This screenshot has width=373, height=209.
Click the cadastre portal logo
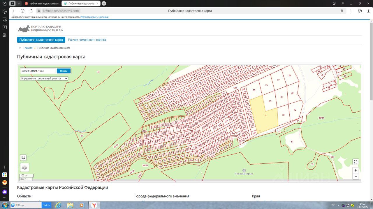pyautogui.click(x=40, y=28)
